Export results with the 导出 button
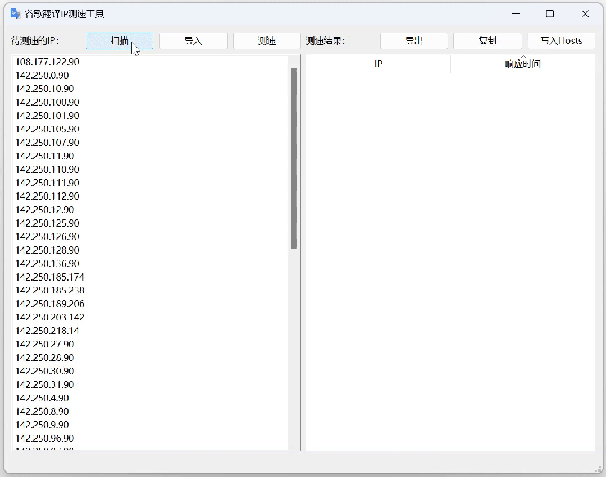This screenshot has height=477, width=606. coord(414,41)
